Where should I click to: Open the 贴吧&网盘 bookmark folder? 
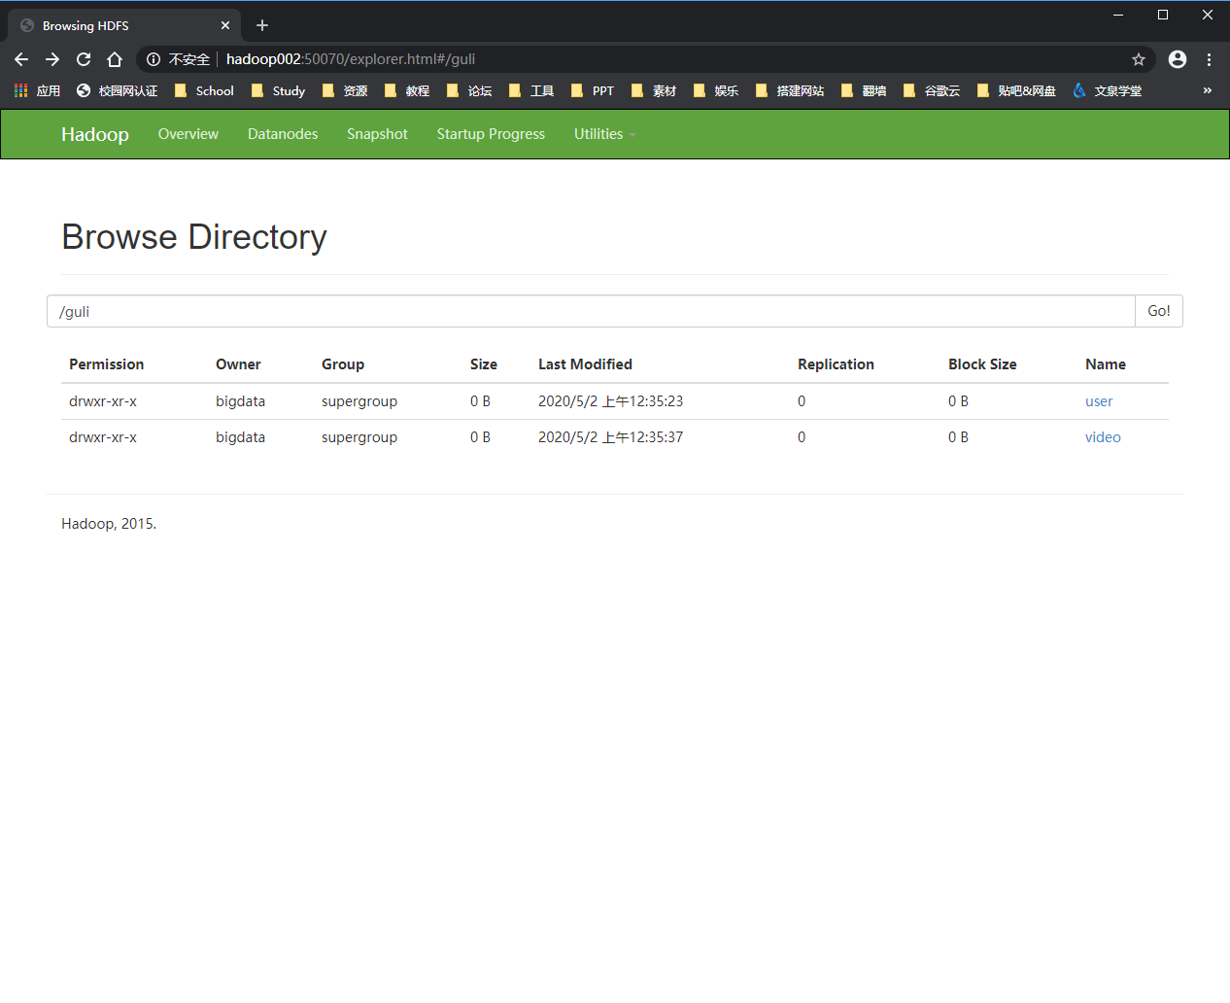(1016, 90)
